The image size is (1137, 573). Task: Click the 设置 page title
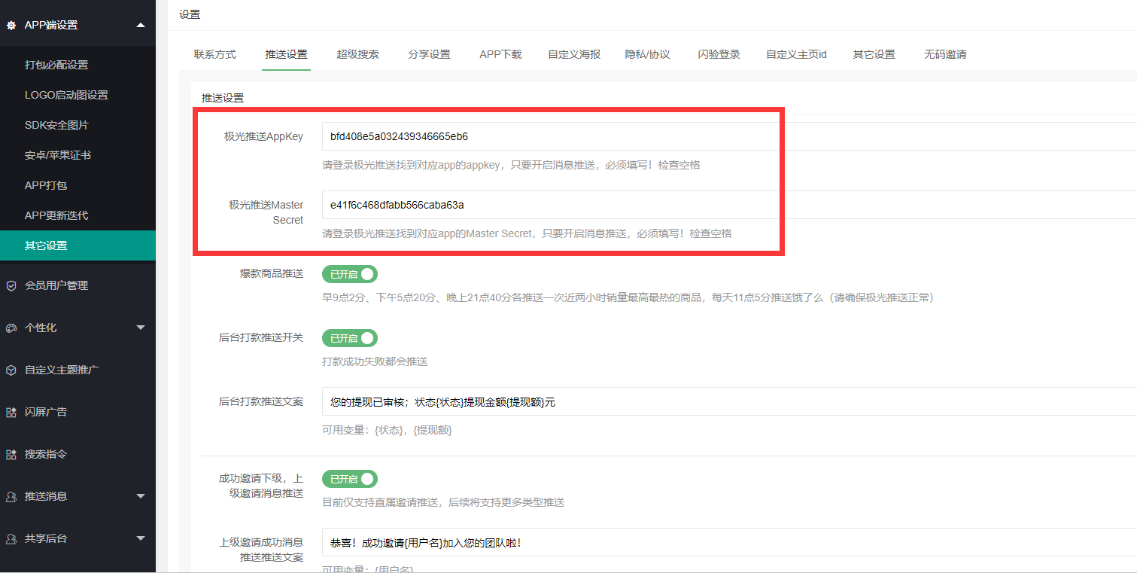[190, 14]
